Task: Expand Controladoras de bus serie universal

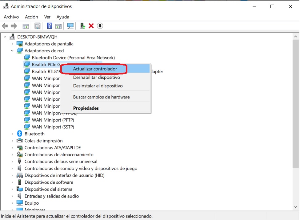Action: [x=12, y=162]
